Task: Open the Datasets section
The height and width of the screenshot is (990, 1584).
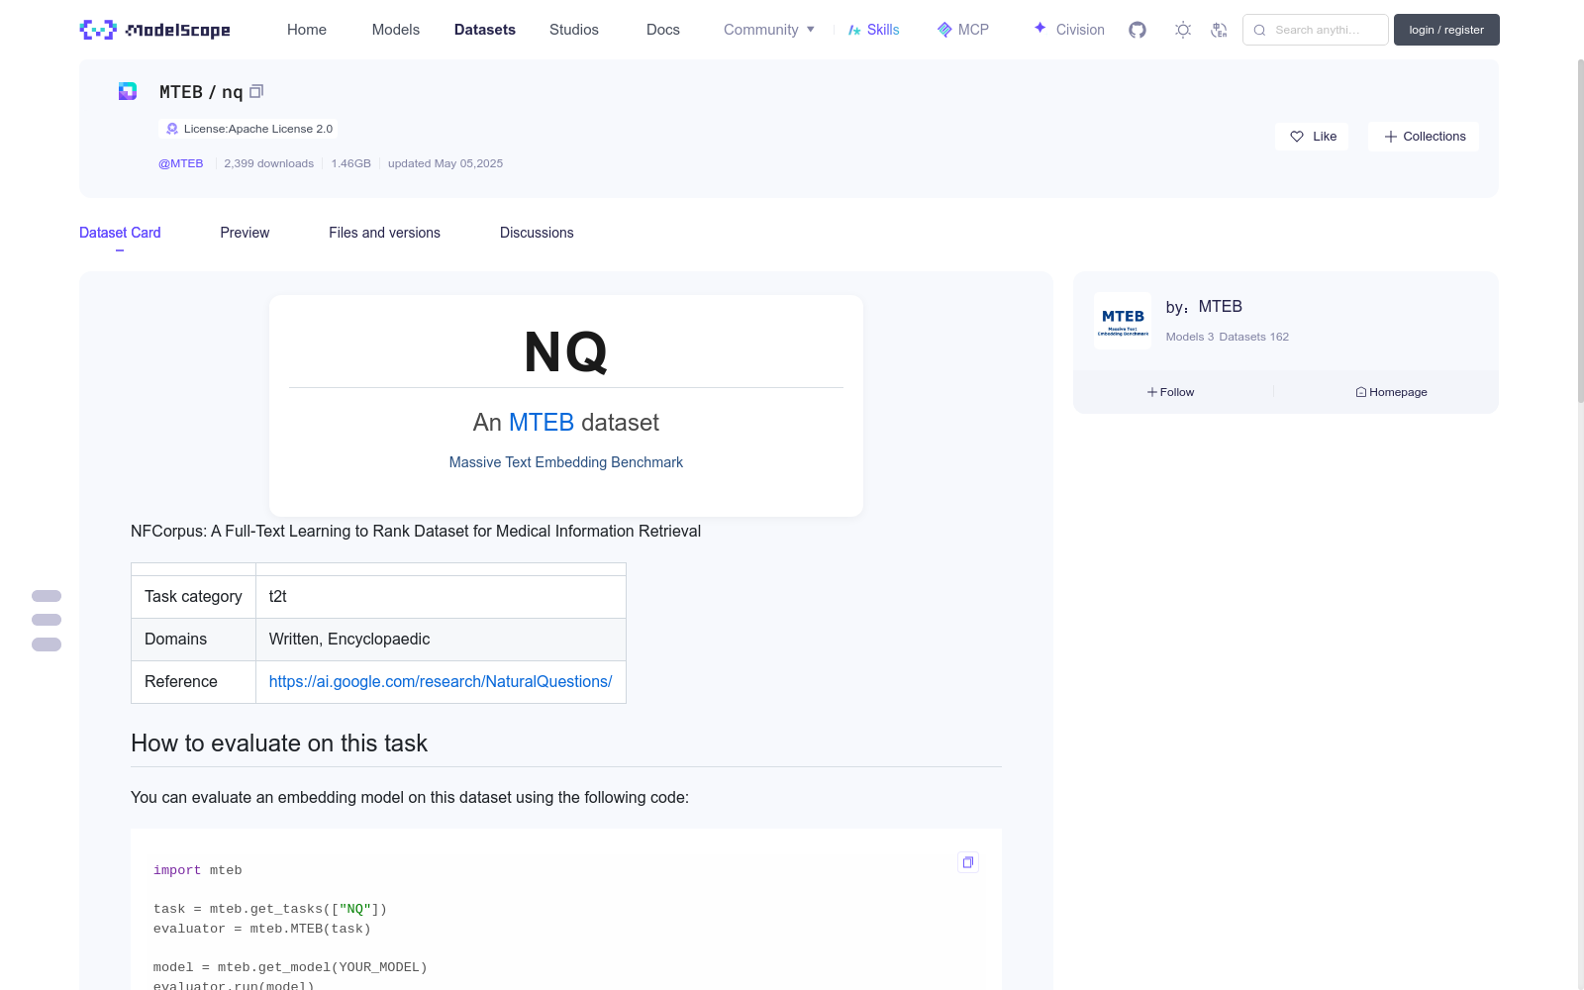Action: pos(485,30)
